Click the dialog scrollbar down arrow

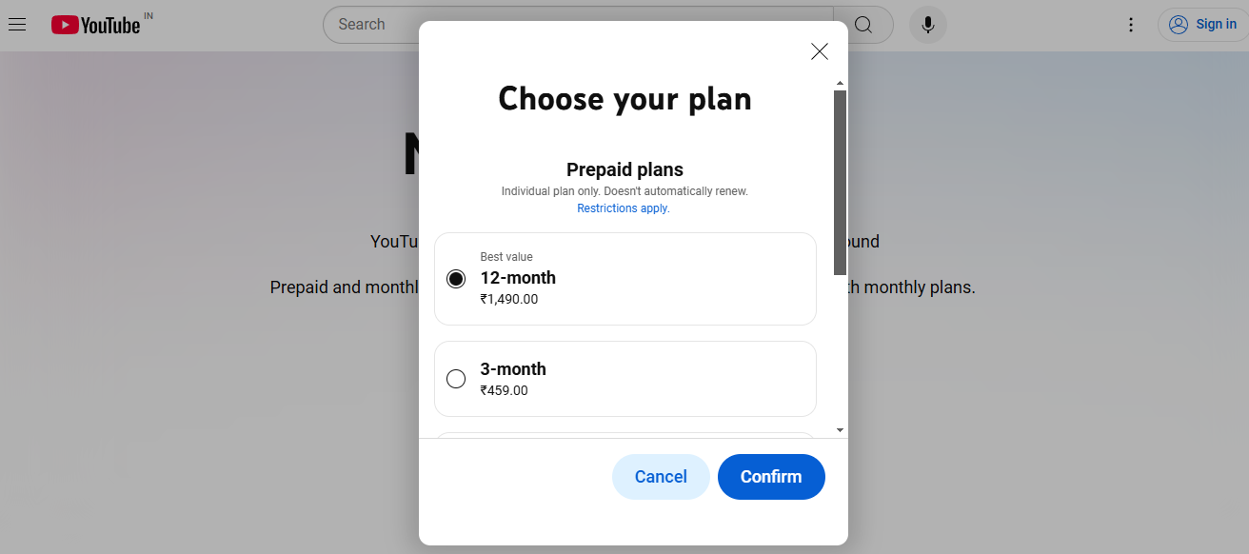point(840,430)
